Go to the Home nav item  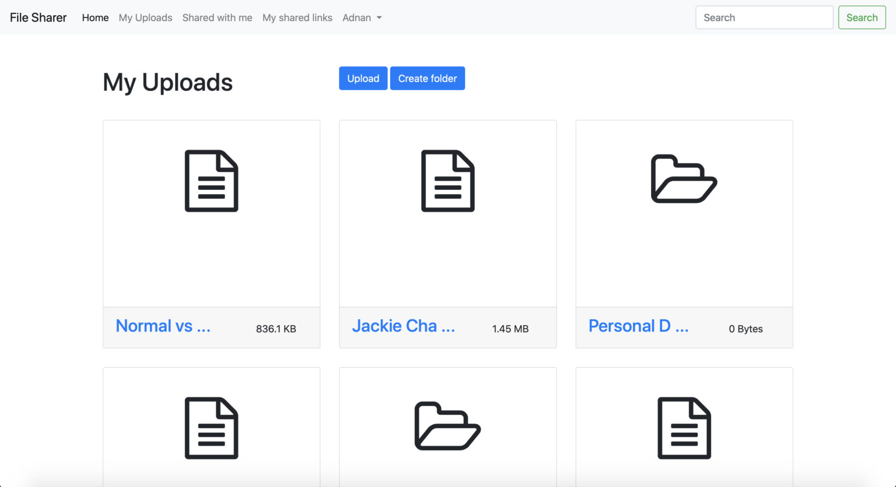pyautogui.click(x=95, y=17)
